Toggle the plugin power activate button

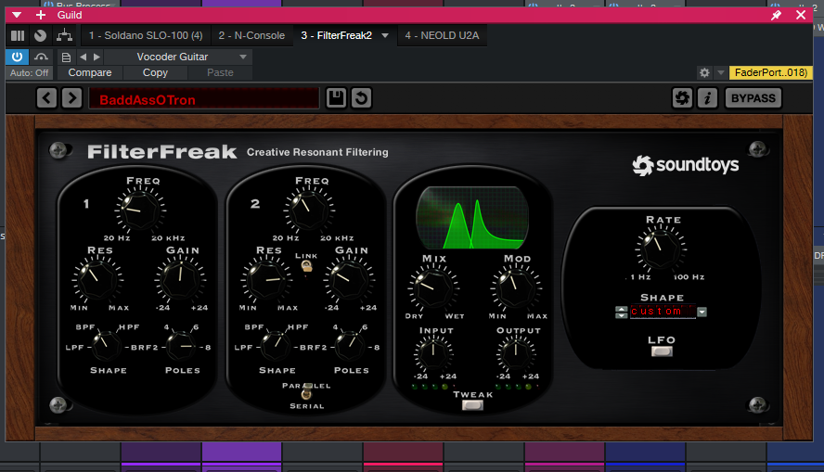click(x=17, y=57)
